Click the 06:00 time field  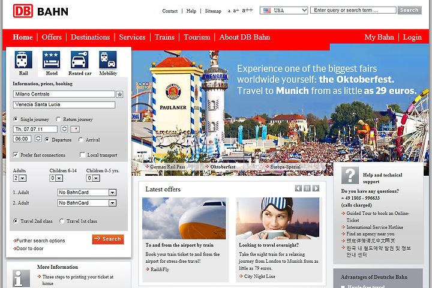click(22, 139)
